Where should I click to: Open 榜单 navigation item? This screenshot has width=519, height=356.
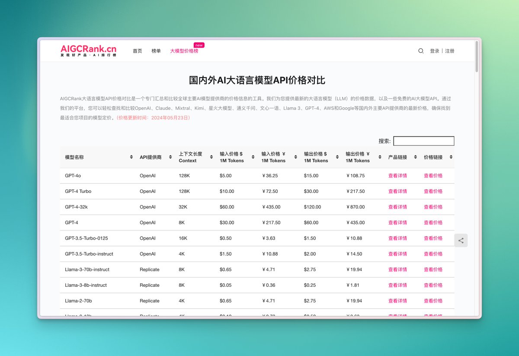click(x=156, y=51)
